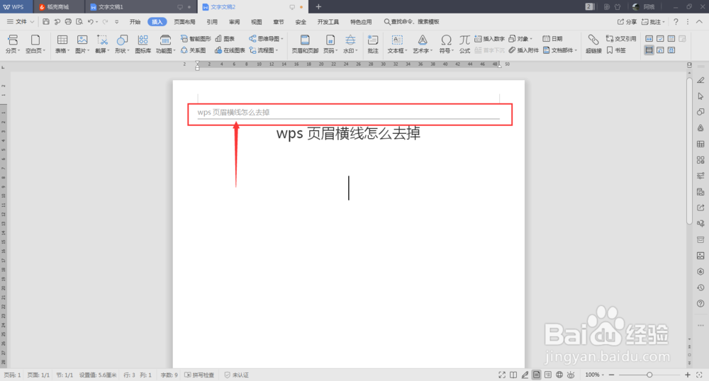Image resolution: width=709 pixels, height=381 pixels.
Task: Insert Smart Graphic (智能图形)
Action: point(196,39)
